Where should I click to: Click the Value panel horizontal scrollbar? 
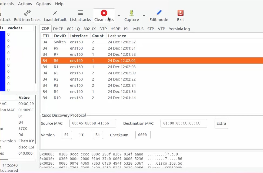(4, 160)
